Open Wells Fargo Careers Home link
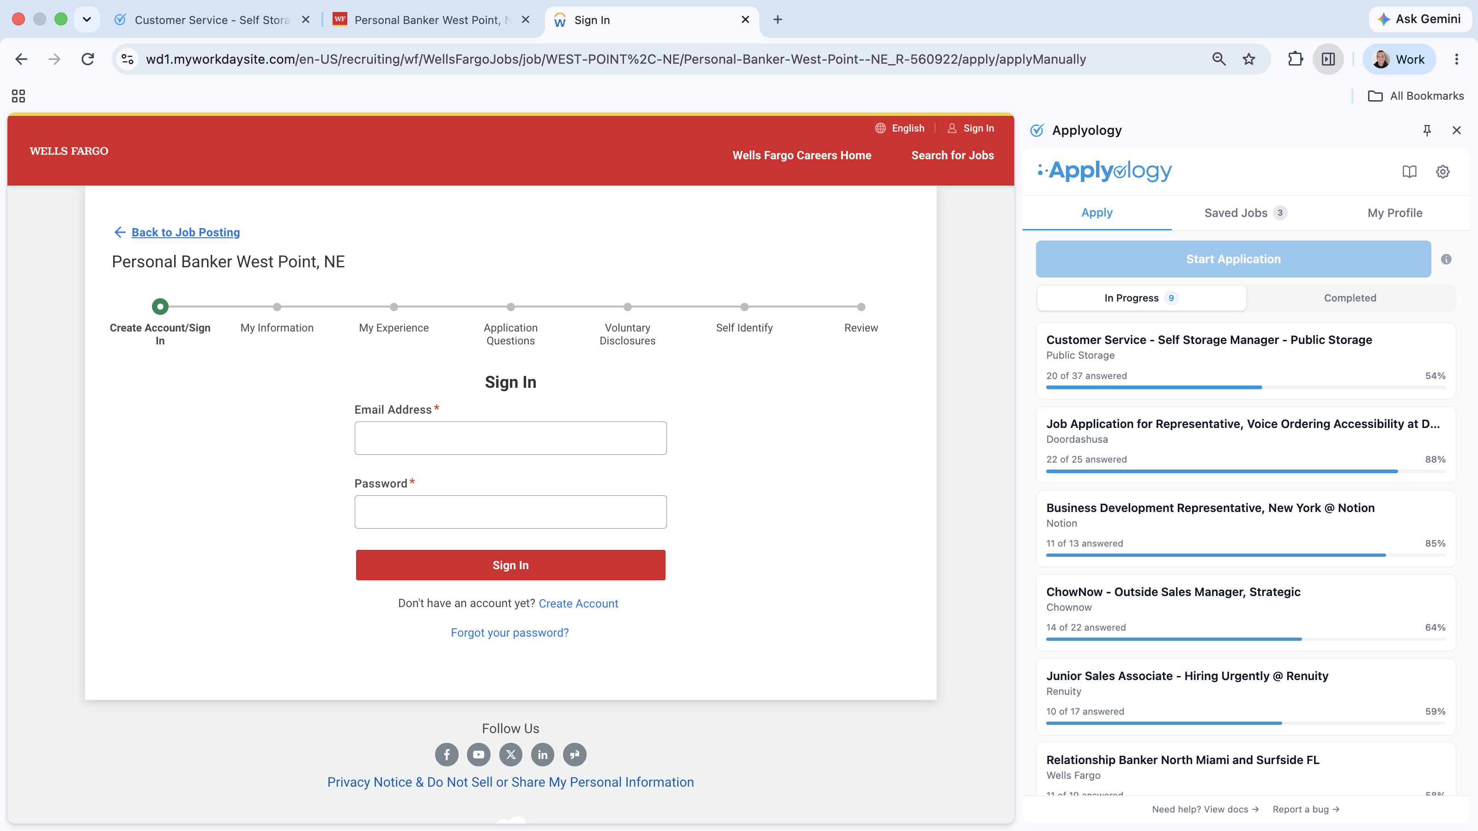 (x=801, y=156)
